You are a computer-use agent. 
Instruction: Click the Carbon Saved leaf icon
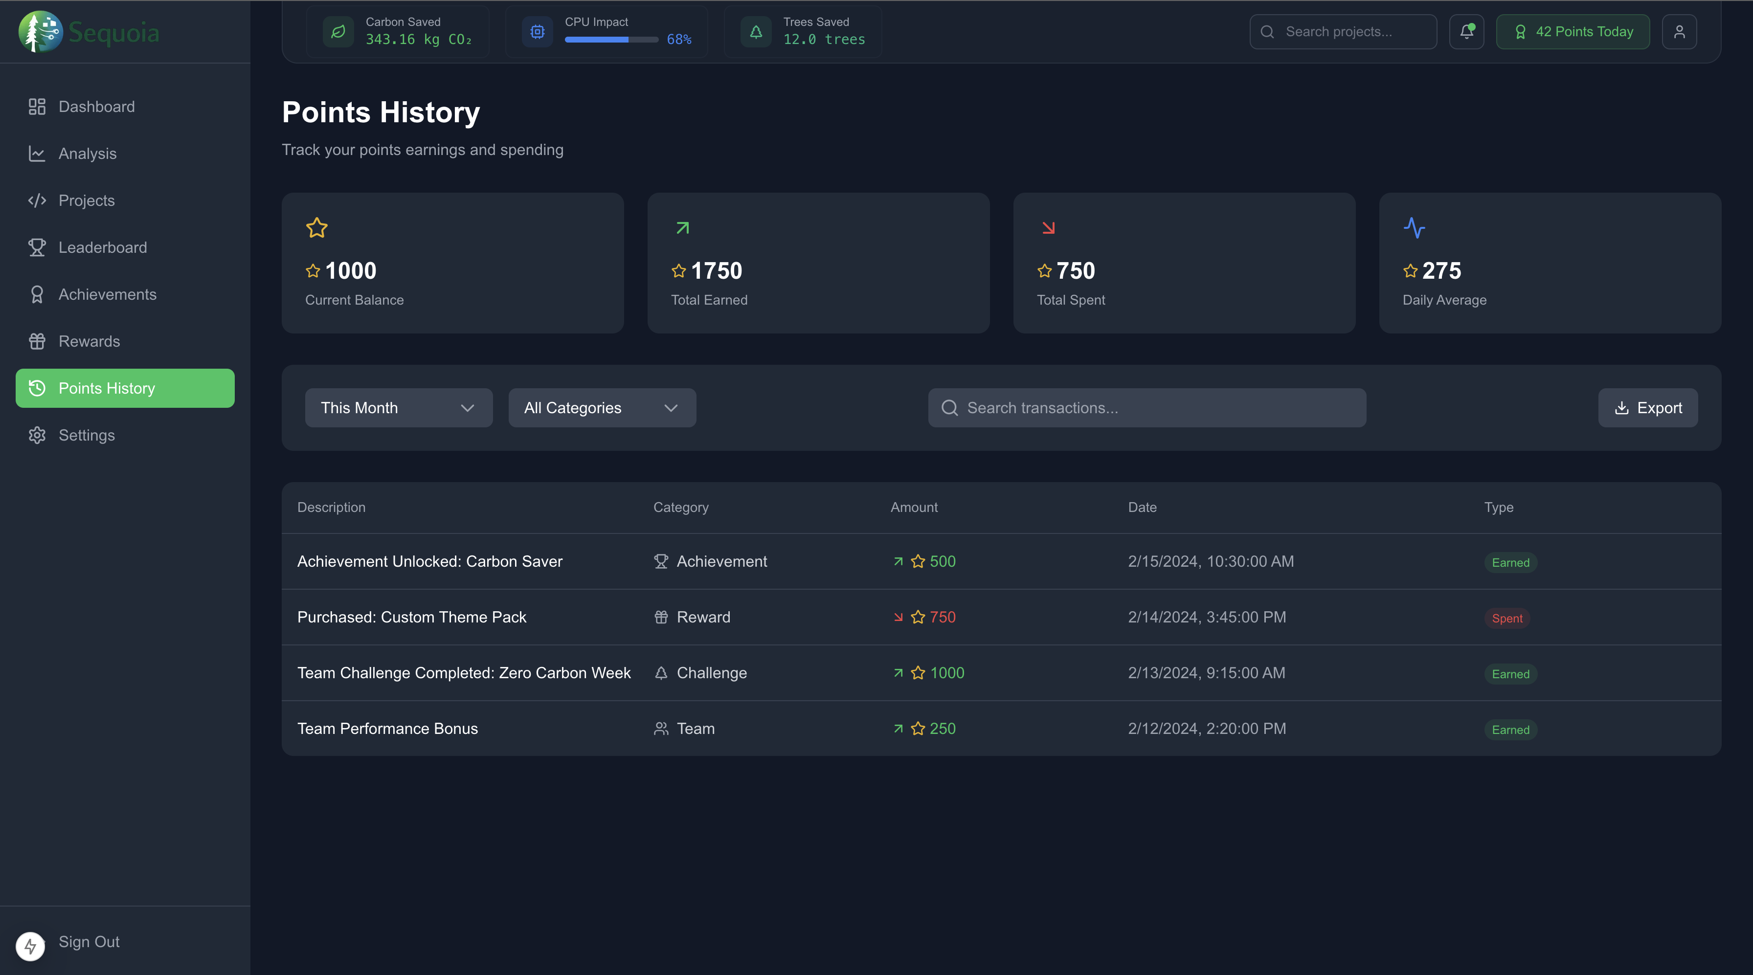pos(338,32)
